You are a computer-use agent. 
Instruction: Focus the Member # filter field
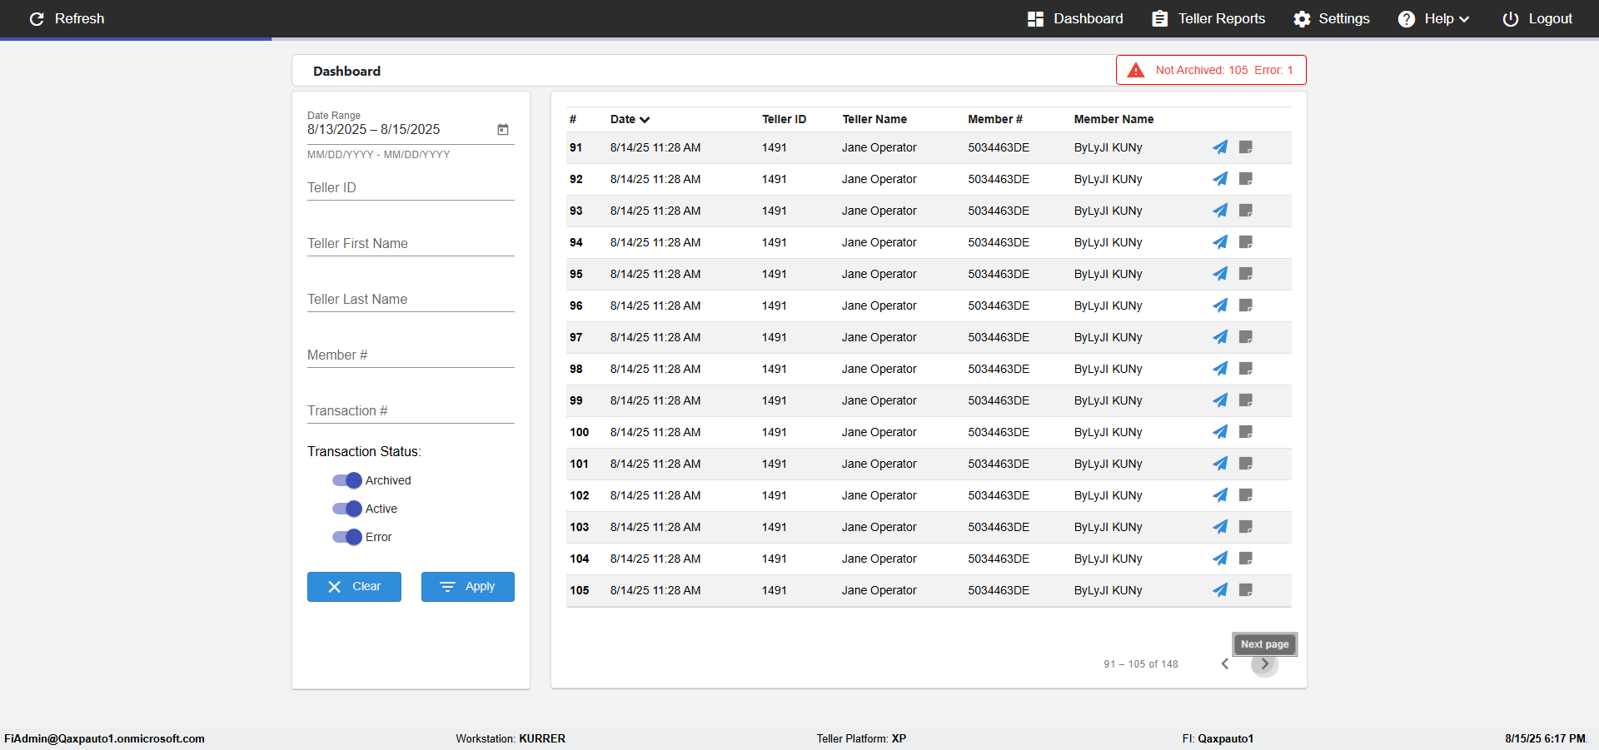tap(411, 355)
